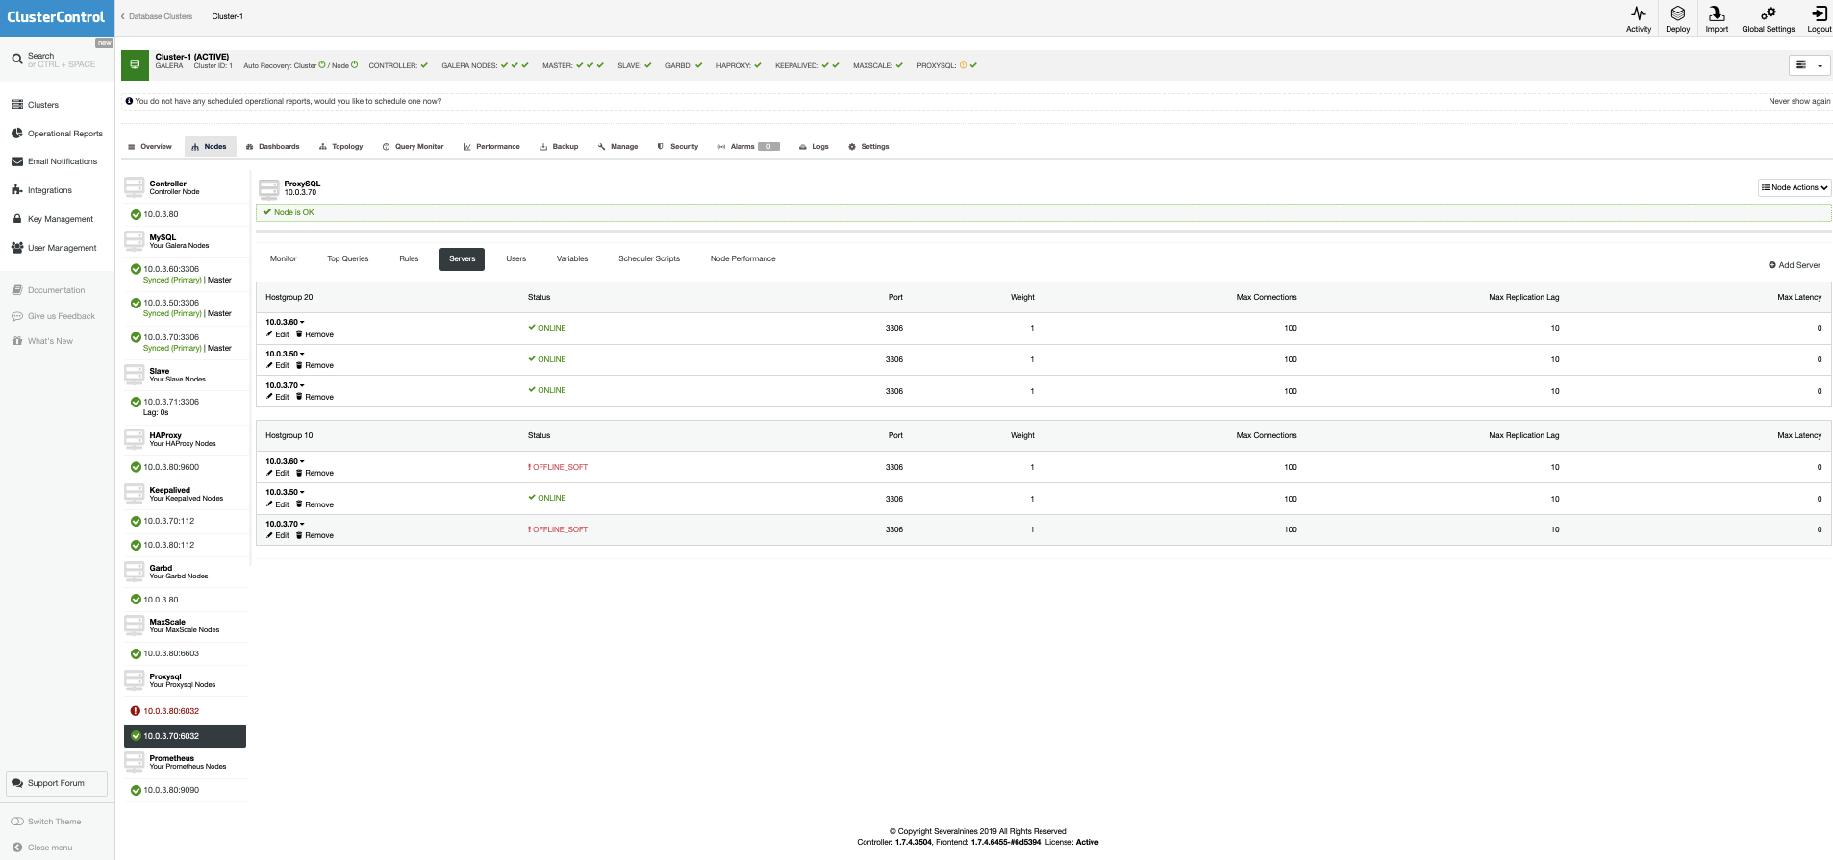Click the ClusterControl logo
Viewport: 1833px width, 860px height.
point(56,17)
